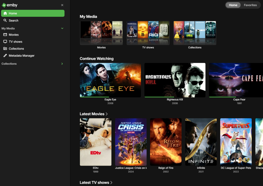
Task: Click the Cape Fear progress bar
Action: pos(236,97)
